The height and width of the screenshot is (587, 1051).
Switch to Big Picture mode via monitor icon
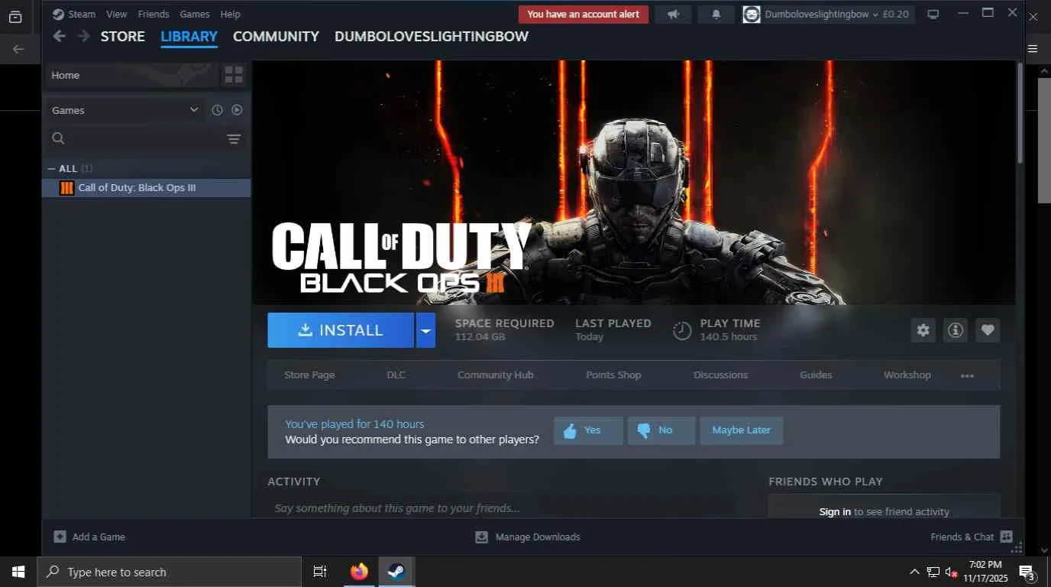tap(933, 15)
